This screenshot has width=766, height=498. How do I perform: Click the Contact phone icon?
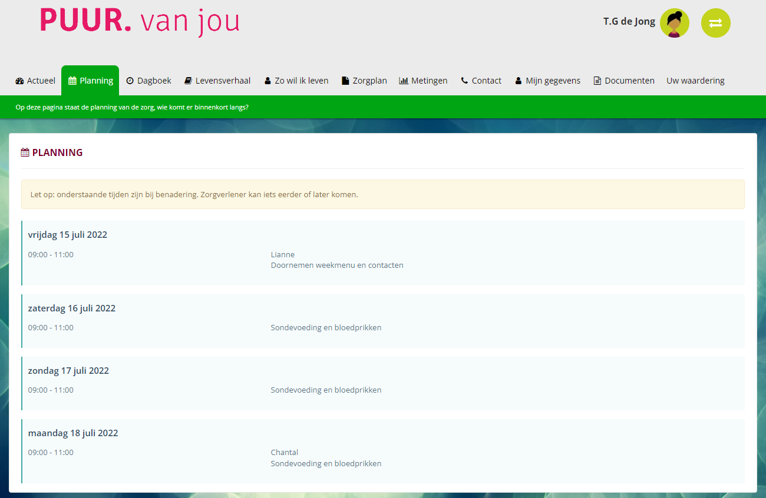click(464, 81)
